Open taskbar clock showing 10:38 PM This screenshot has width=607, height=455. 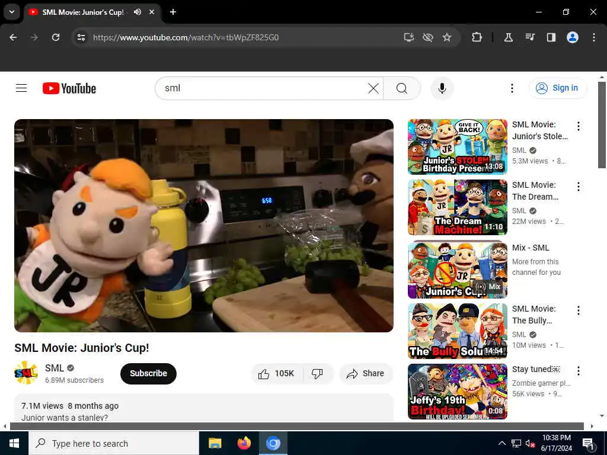click(x=556, y=443)
